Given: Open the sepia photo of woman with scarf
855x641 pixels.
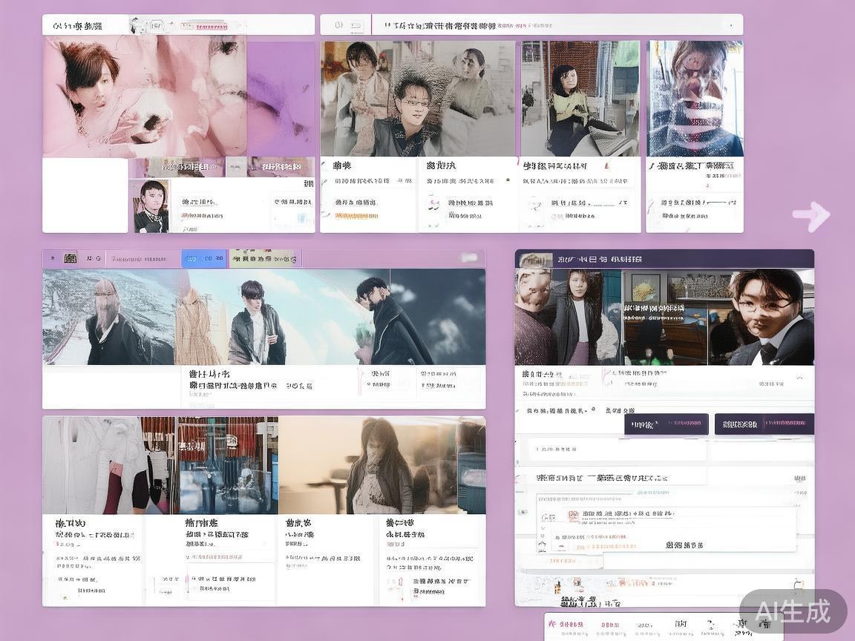Looking at the screenshot, I should pyautogui.click(x=382, y=465).
